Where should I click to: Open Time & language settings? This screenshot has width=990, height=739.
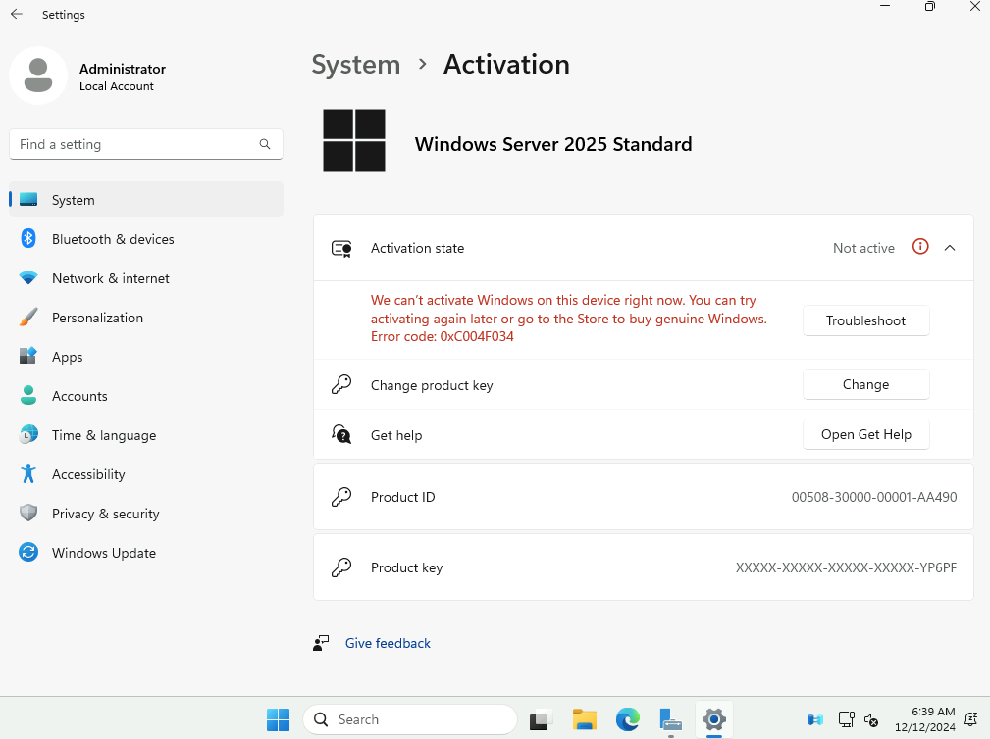click(146, 434)
